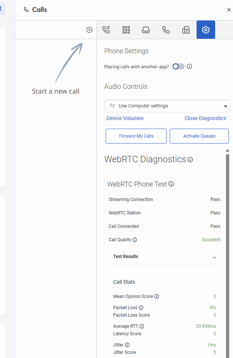Open the dialpad icon
233x358 pixels.
coord(126,30)
